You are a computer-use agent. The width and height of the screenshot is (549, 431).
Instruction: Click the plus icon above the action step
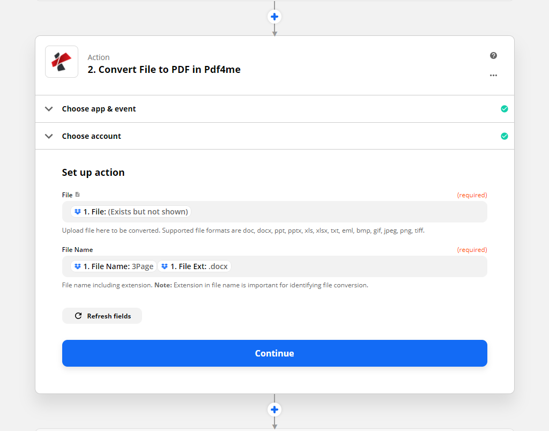pyautogui.click(x=274, y=17)
